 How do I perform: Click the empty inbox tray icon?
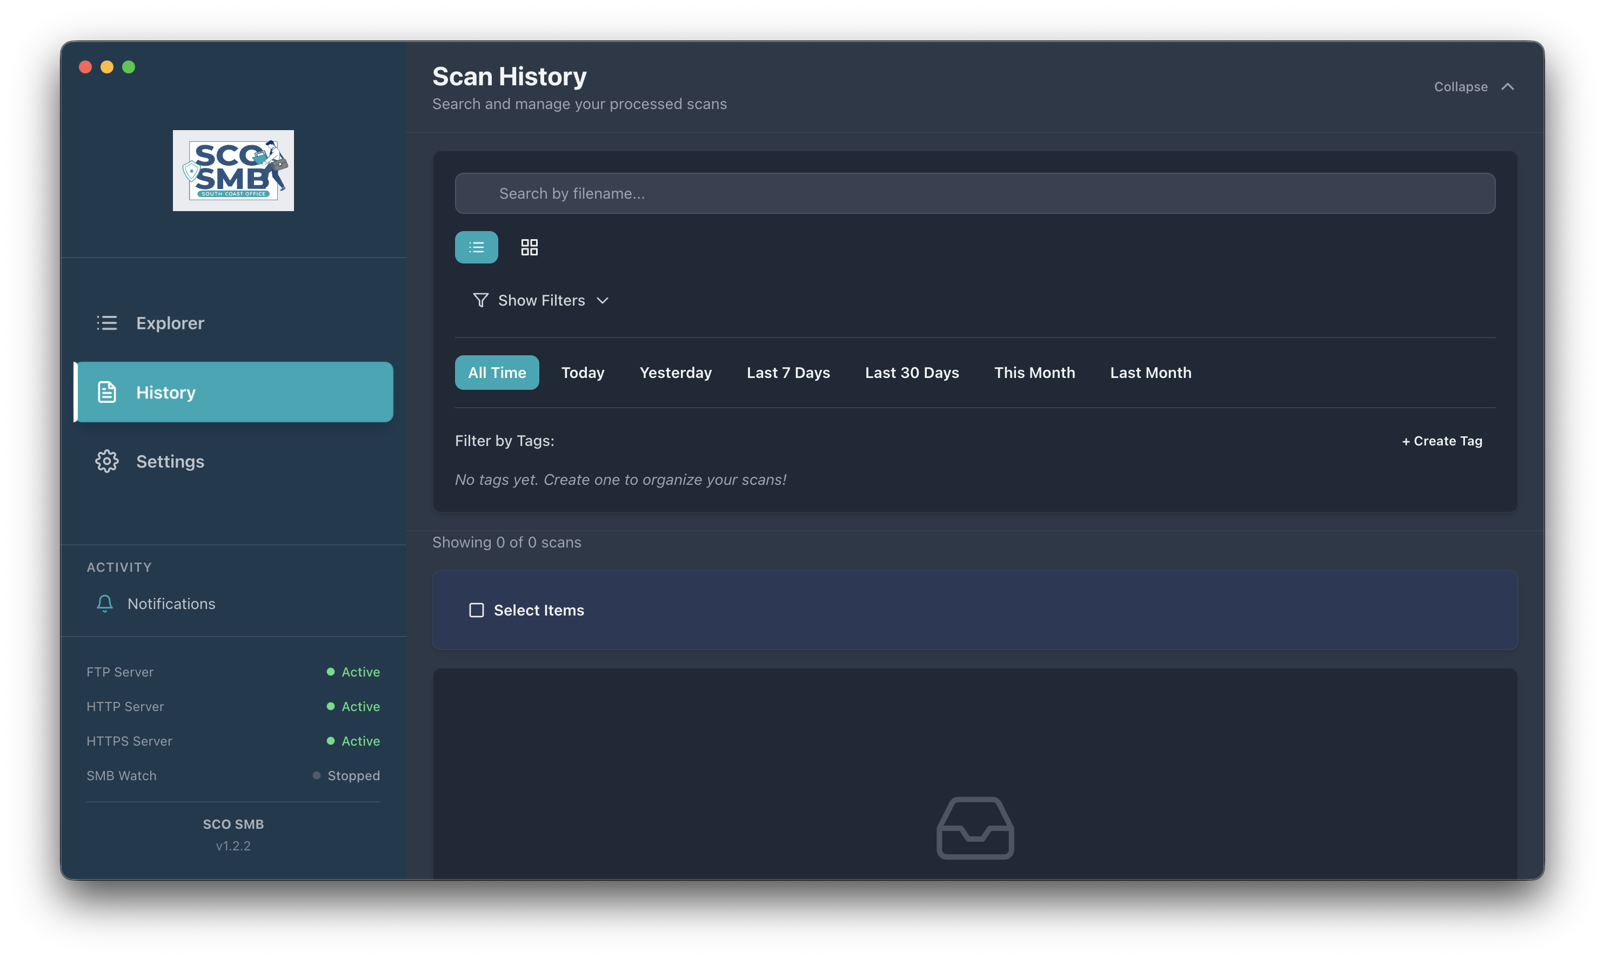pyautogui.click(x=975, y=828)
